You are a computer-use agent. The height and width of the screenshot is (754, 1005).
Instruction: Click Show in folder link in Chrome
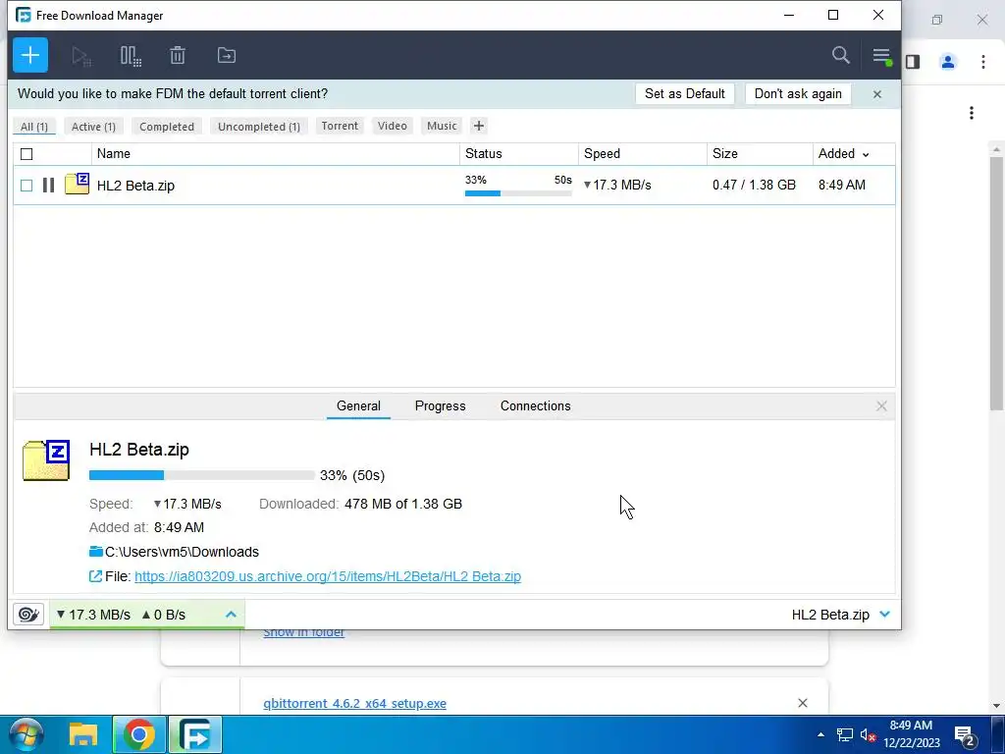tap(304, 633)
